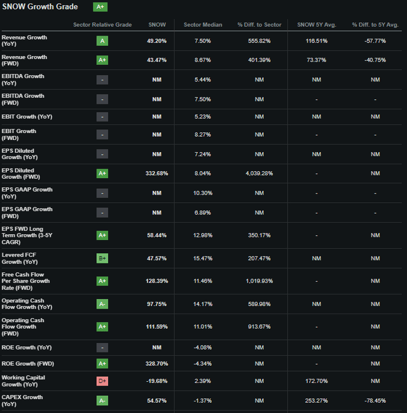Click the overall A+ Growth Grade badge

(100, 7)
